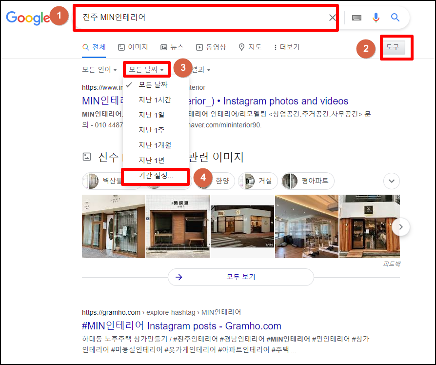Click the 모두 보기 button
Screen dimensions: 436x365
(x=241, y=277)
